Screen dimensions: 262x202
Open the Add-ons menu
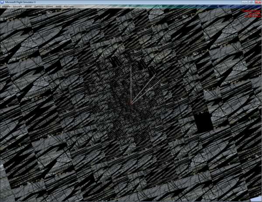[69, 7]
